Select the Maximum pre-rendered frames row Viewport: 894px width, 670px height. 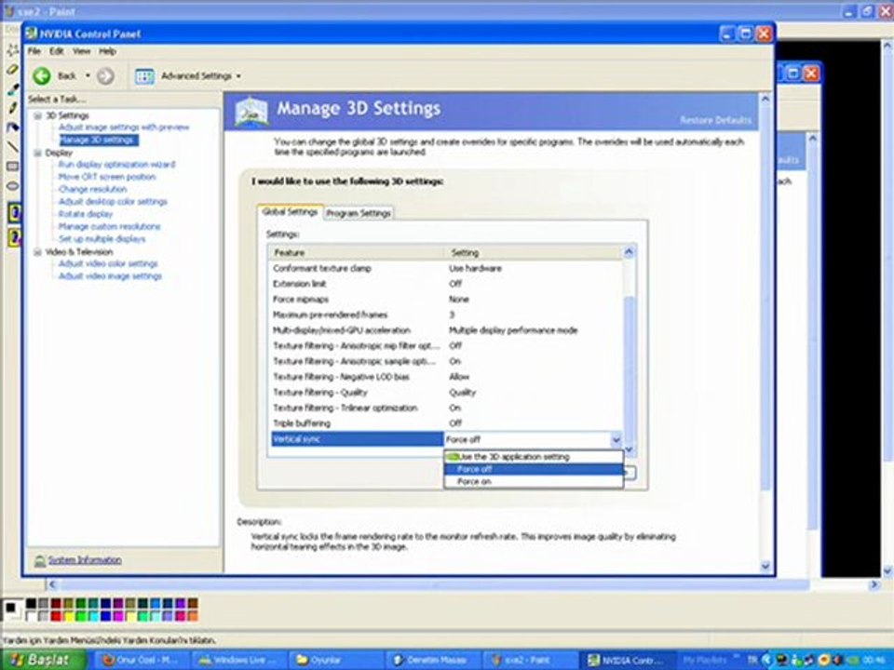(446, 315)
